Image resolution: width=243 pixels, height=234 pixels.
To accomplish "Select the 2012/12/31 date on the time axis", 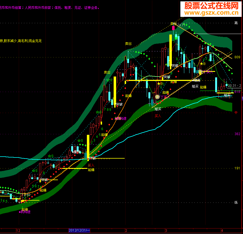I will [79, 230].
